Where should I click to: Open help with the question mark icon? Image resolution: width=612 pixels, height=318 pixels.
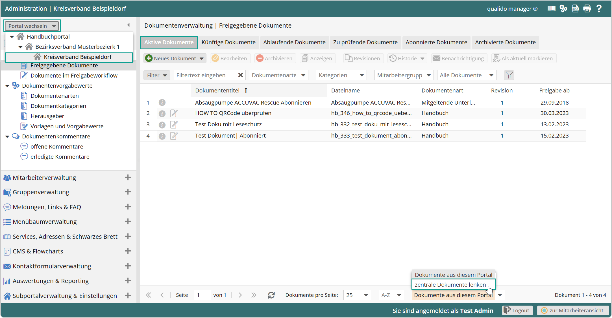click(599, 9)
